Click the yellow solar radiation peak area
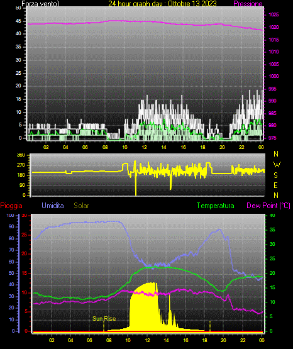The width and height of the screenshot is (293, 349). [x=145, y=307]
